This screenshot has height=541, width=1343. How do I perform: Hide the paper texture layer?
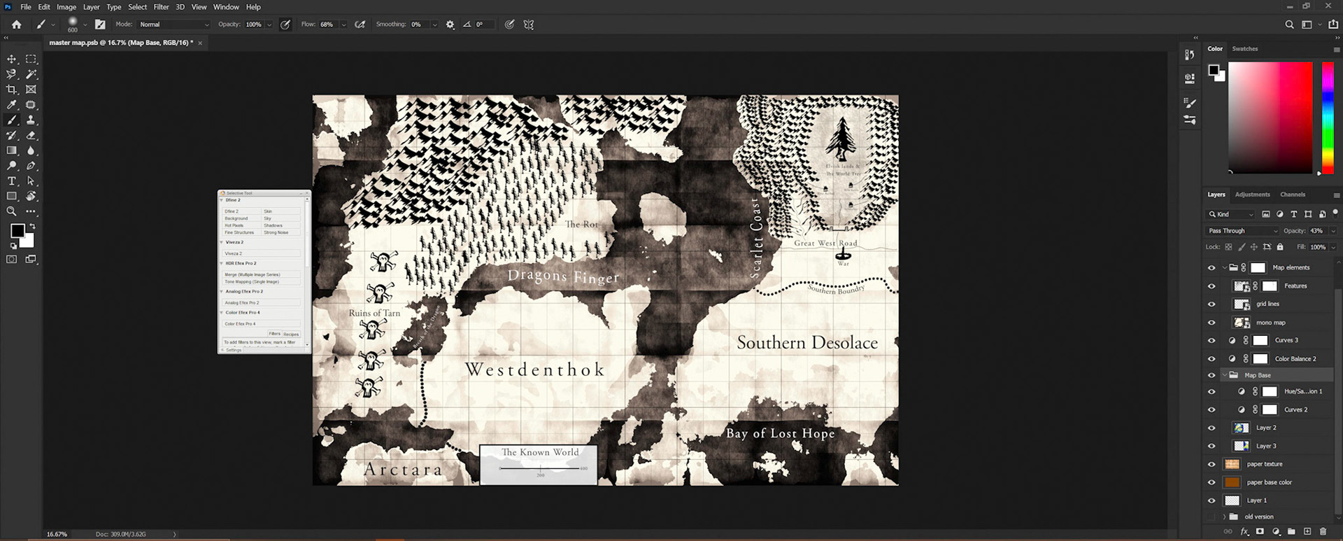(1211, 464)
